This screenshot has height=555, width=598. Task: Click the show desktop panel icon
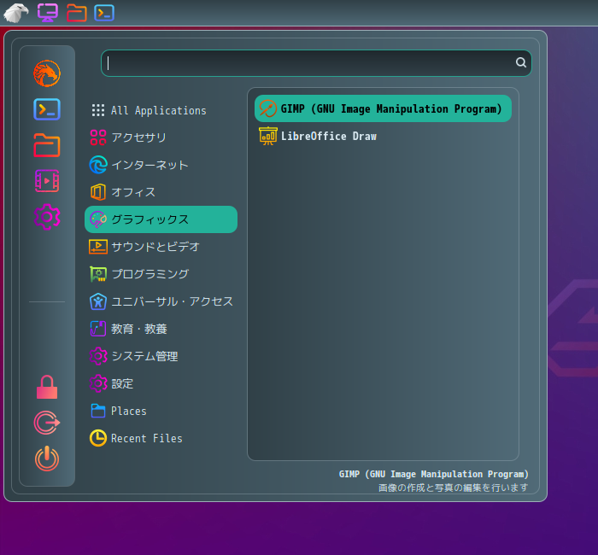[48, 13]
